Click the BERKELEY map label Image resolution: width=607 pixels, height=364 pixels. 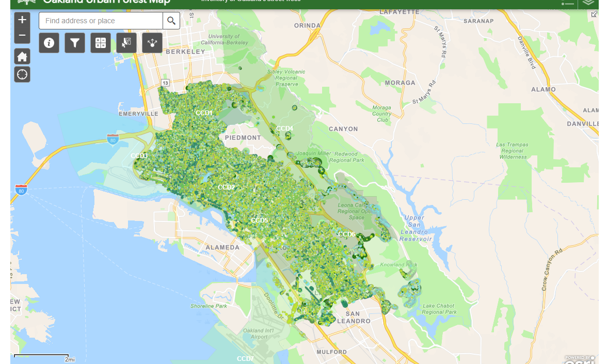click(186, 52)
